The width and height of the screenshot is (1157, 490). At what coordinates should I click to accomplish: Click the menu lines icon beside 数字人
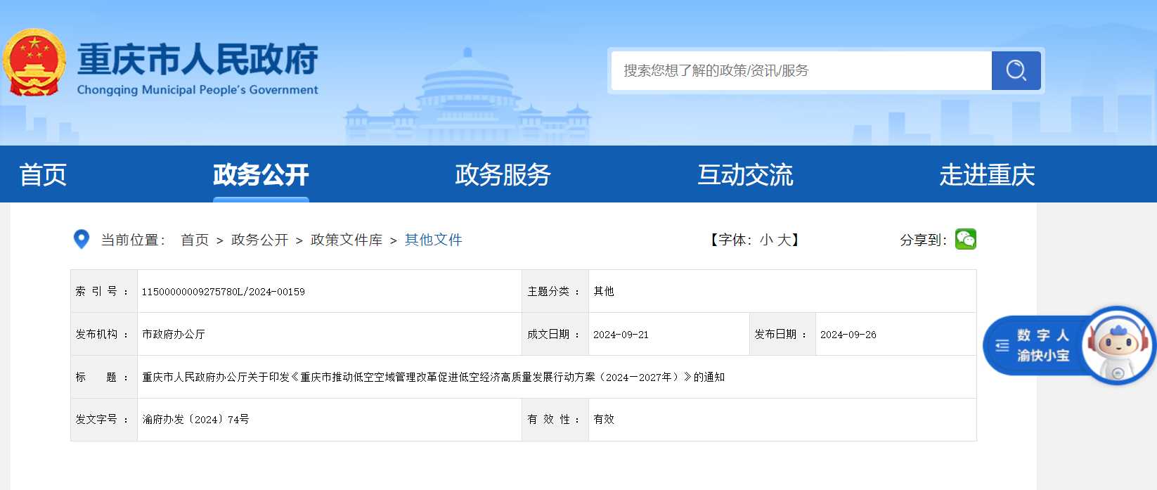point(1002,345)
